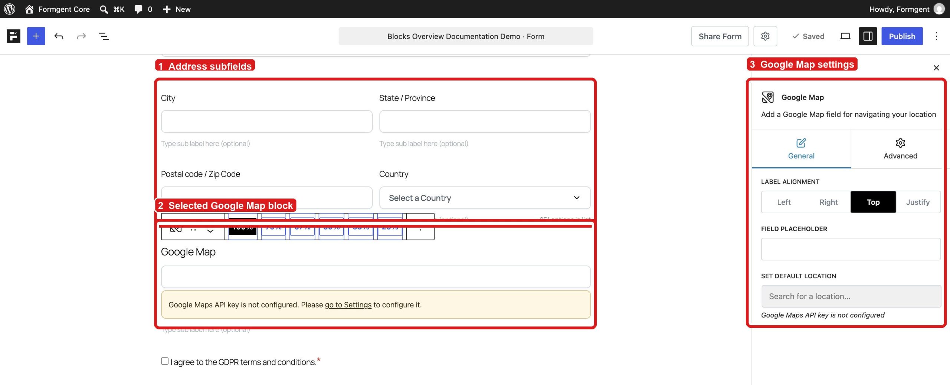Click the Share Form button
Image resolution: width=950 pixels, height=385 pixels.
(720, 36)
